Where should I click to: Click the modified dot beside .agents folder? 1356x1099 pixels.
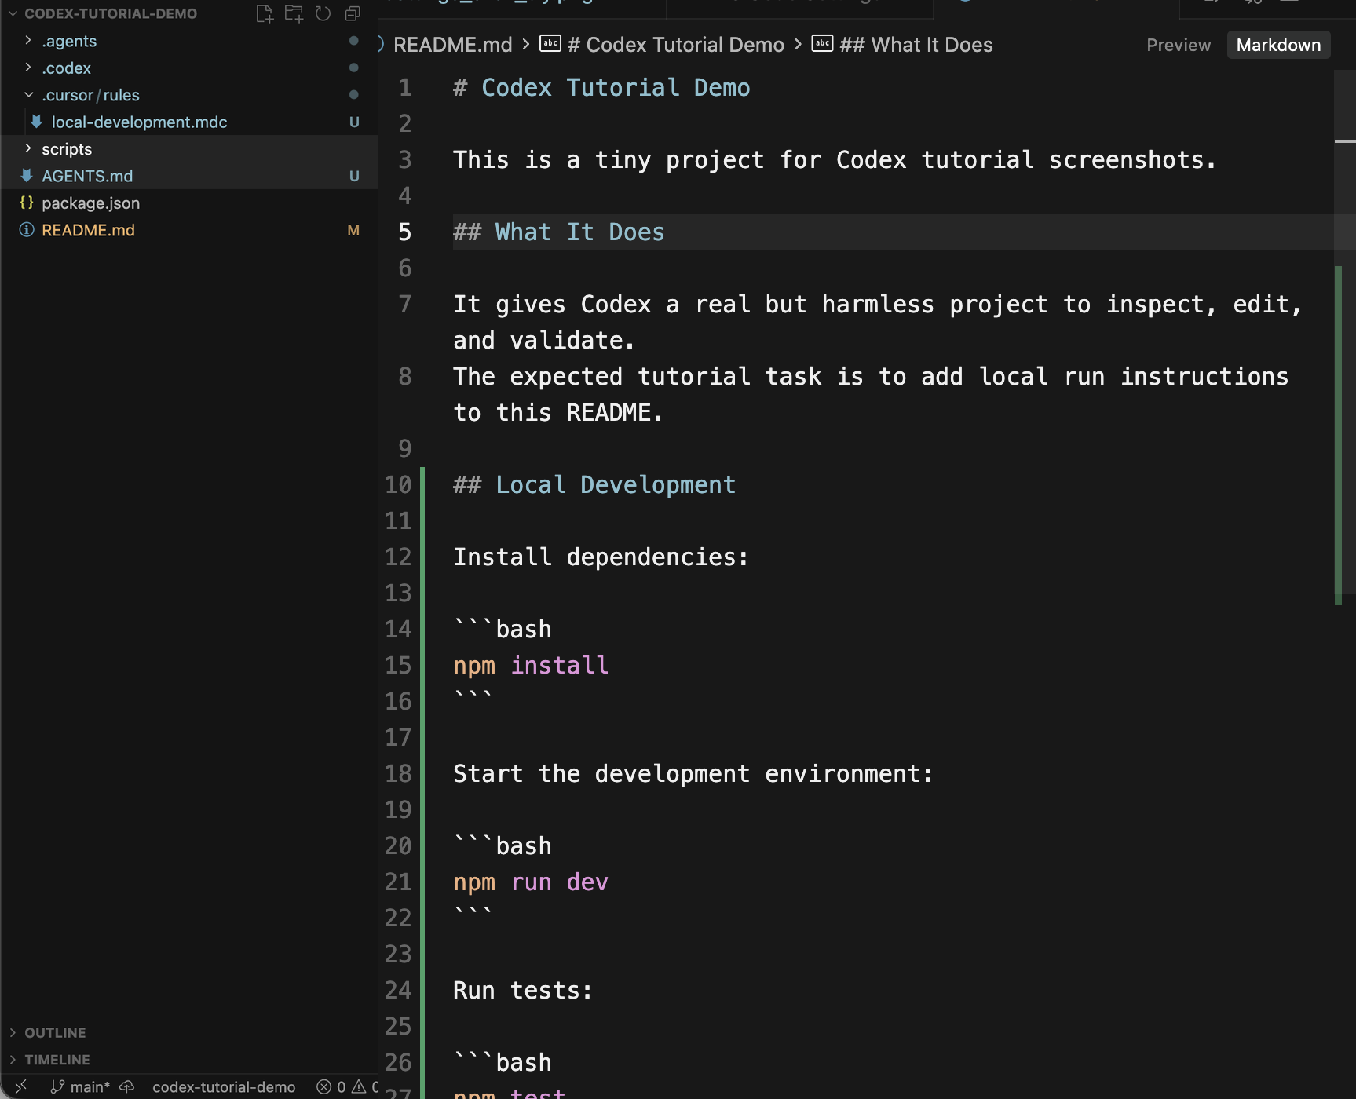point(354,41)
